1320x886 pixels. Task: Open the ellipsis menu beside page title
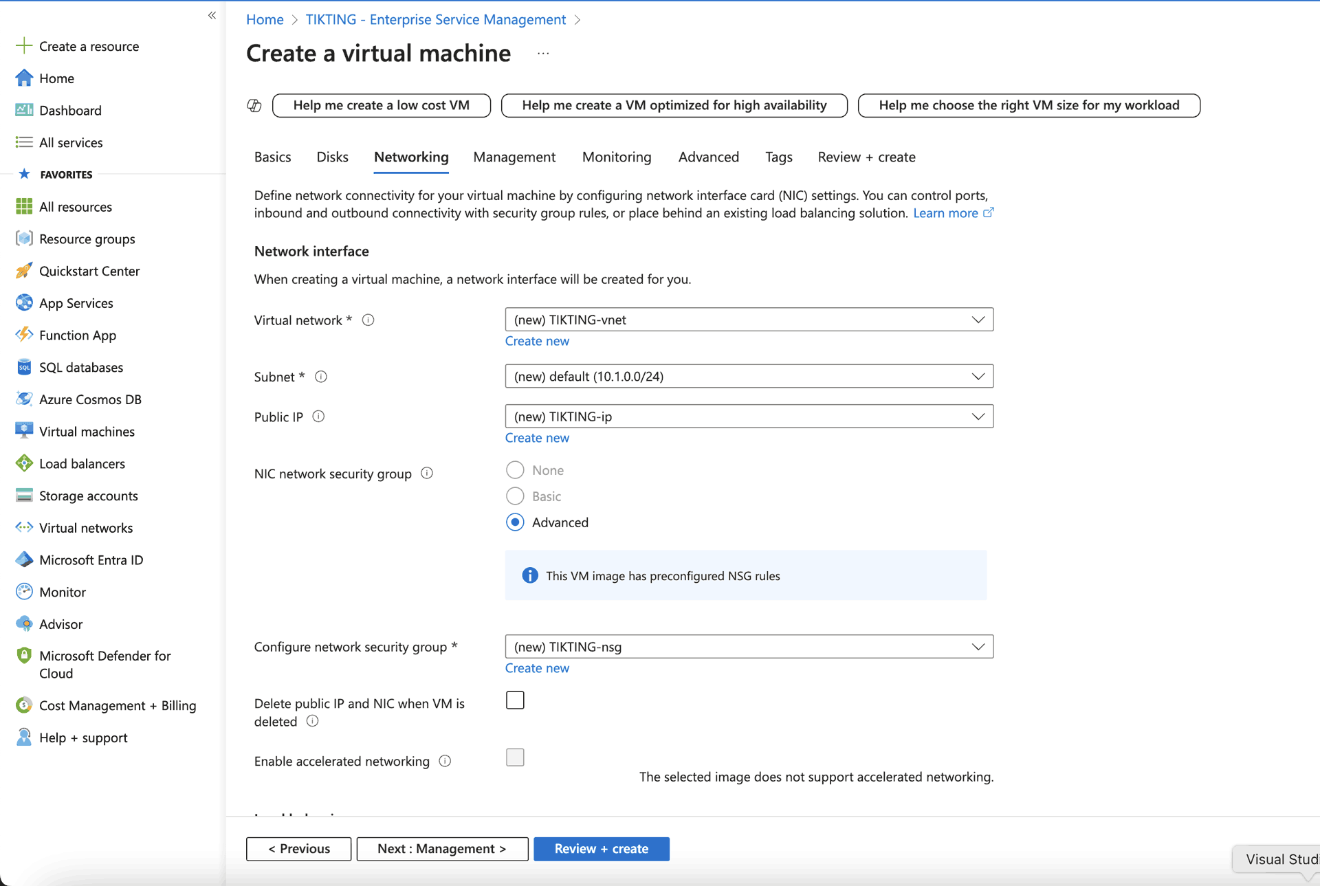[543, 53]
